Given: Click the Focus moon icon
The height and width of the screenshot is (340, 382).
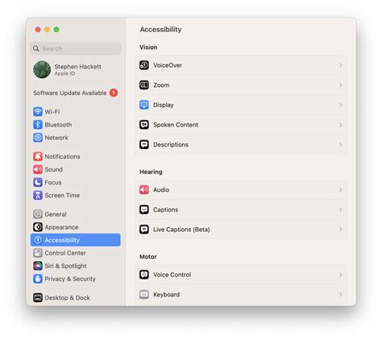Looking at the screenshot, I should [x=38, y=182].
